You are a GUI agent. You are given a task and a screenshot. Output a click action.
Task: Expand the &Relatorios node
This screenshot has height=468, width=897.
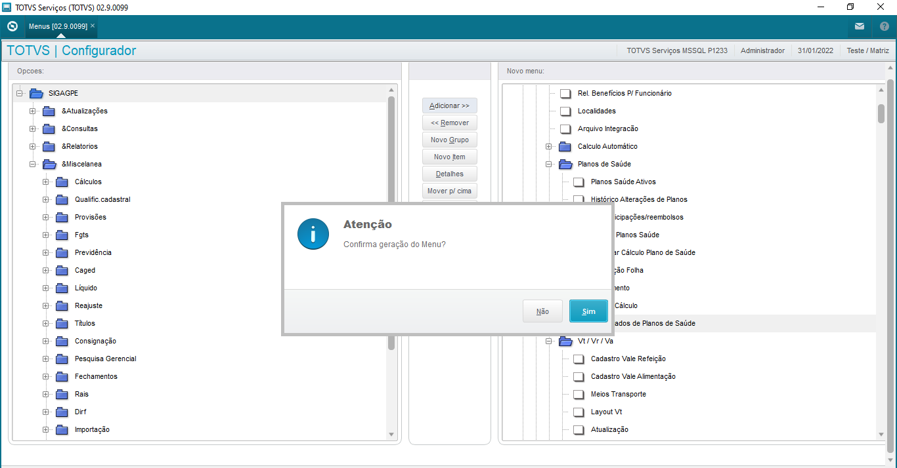point(33,146)
